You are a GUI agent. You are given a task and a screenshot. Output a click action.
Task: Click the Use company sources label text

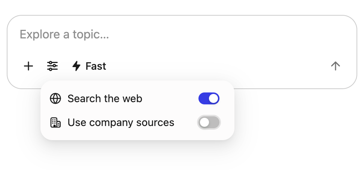[121, 122]
